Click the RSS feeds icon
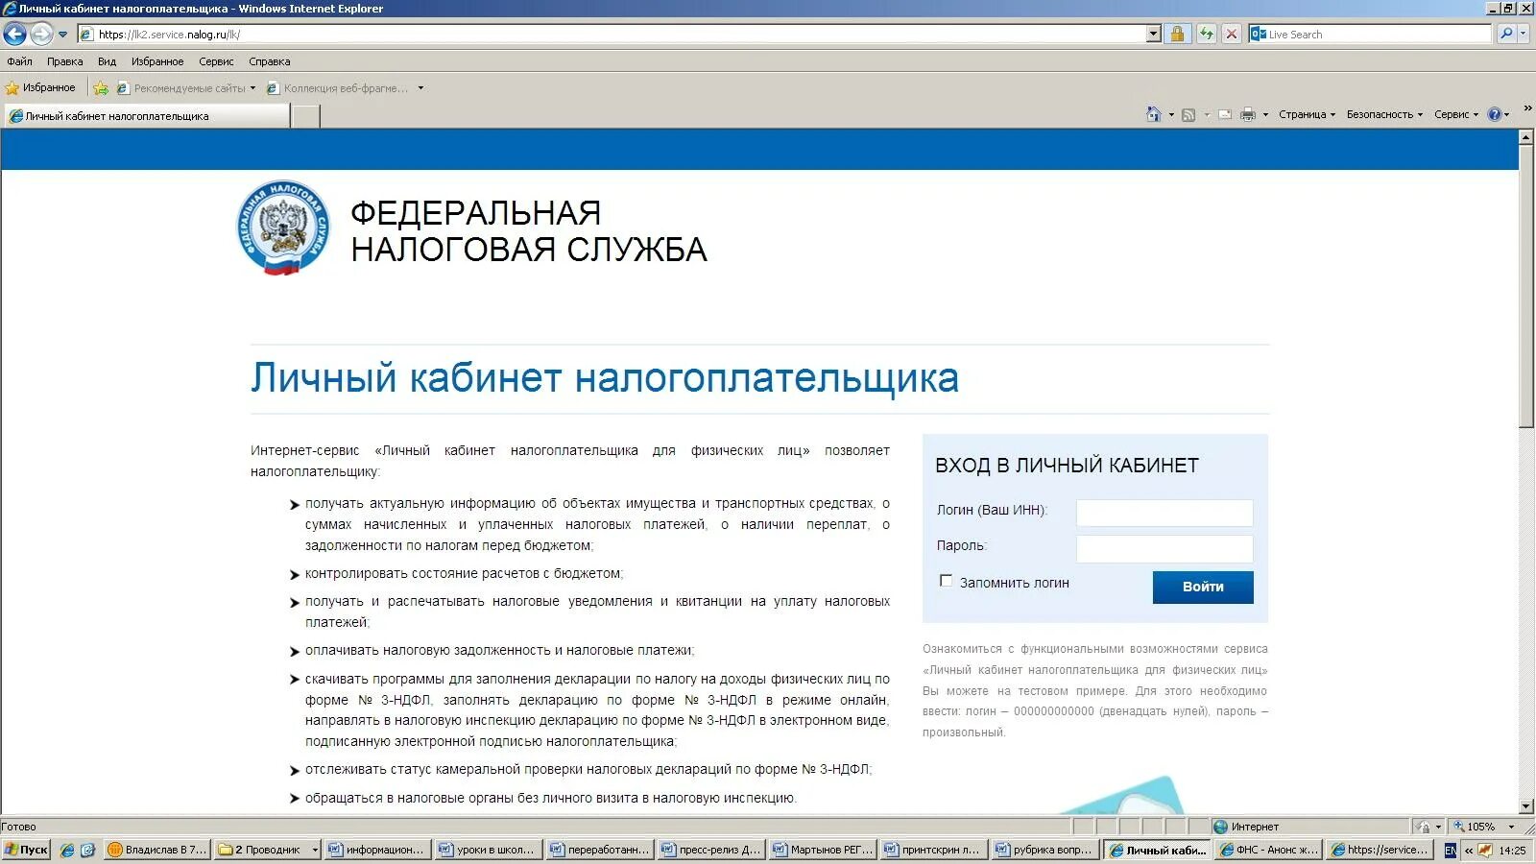Screen dimensions: 1536x864 (x=1188, y=113)
